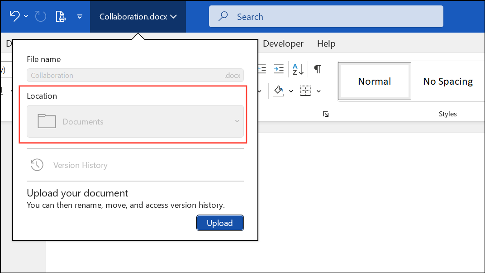Click the Undo icon in title bar

pyautogui.click(x=14, y=16)
